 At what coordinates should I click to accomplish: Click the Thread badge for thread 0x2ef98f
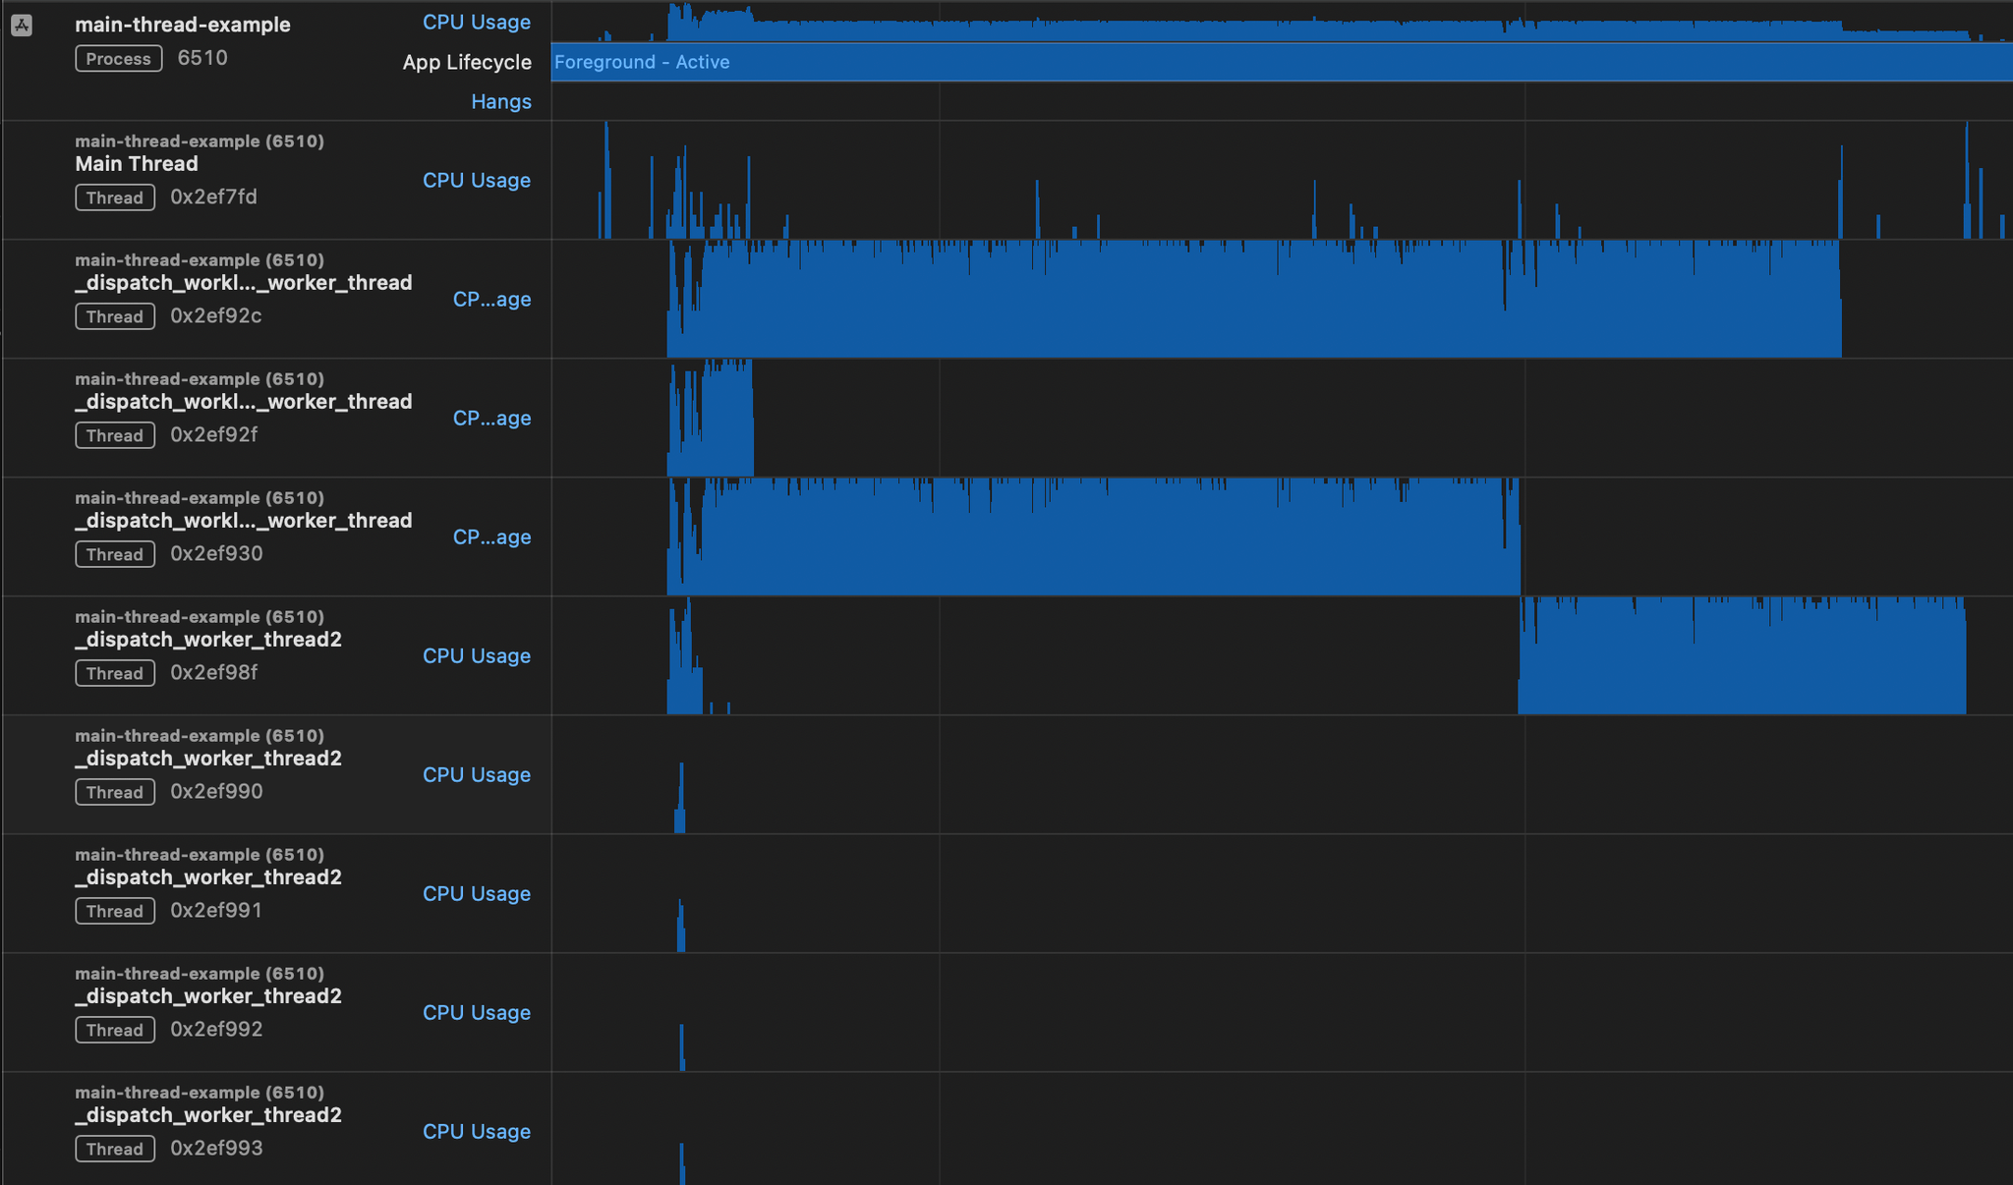click(115, 673)
